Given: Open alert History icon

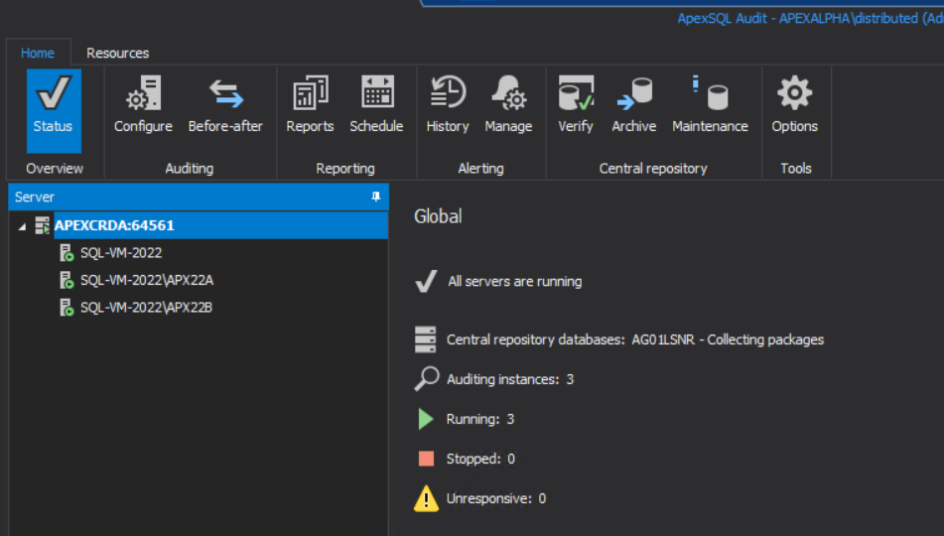Looking at the screenshot, I should [448, 91].
